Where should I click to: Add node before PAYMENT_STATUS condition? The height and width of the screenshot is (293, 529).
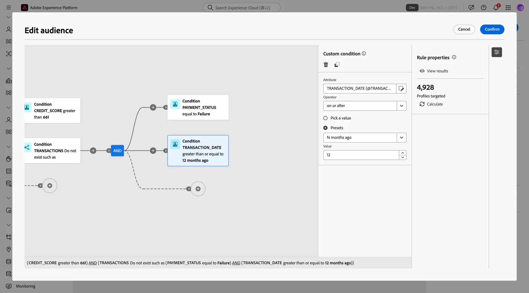click(153, 107)
